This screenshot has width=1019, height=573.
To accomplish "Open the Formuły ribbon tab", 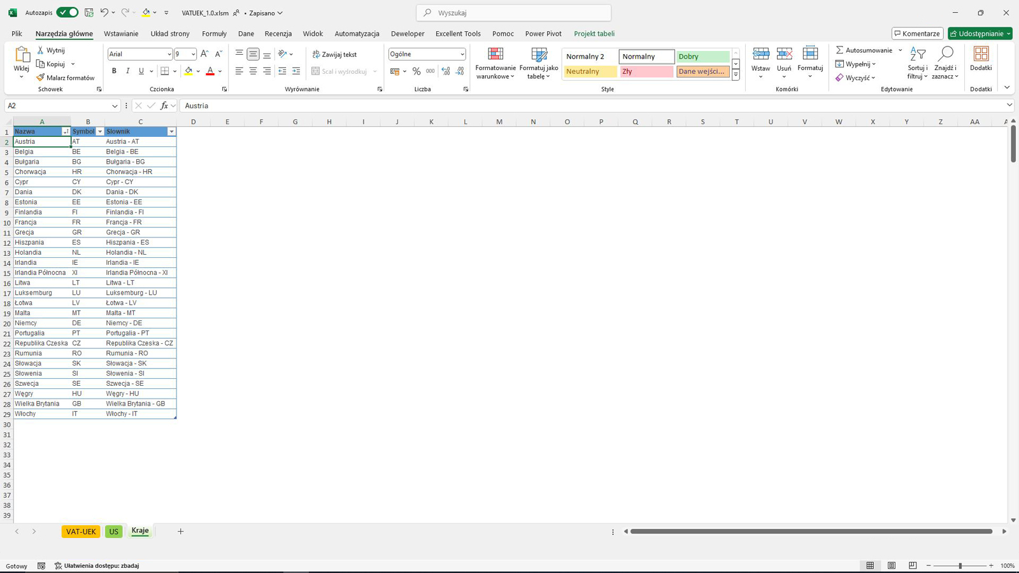I will tap(214, 34).
